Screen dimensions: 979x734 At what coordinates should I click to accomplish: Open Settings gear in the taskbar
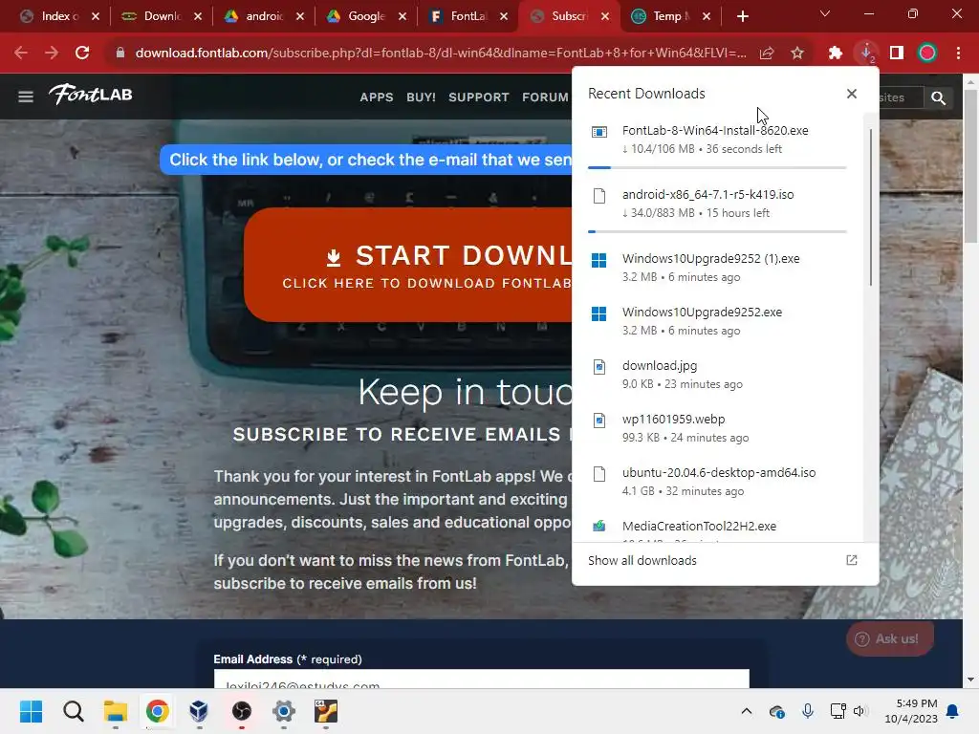[x=283, y=711]
